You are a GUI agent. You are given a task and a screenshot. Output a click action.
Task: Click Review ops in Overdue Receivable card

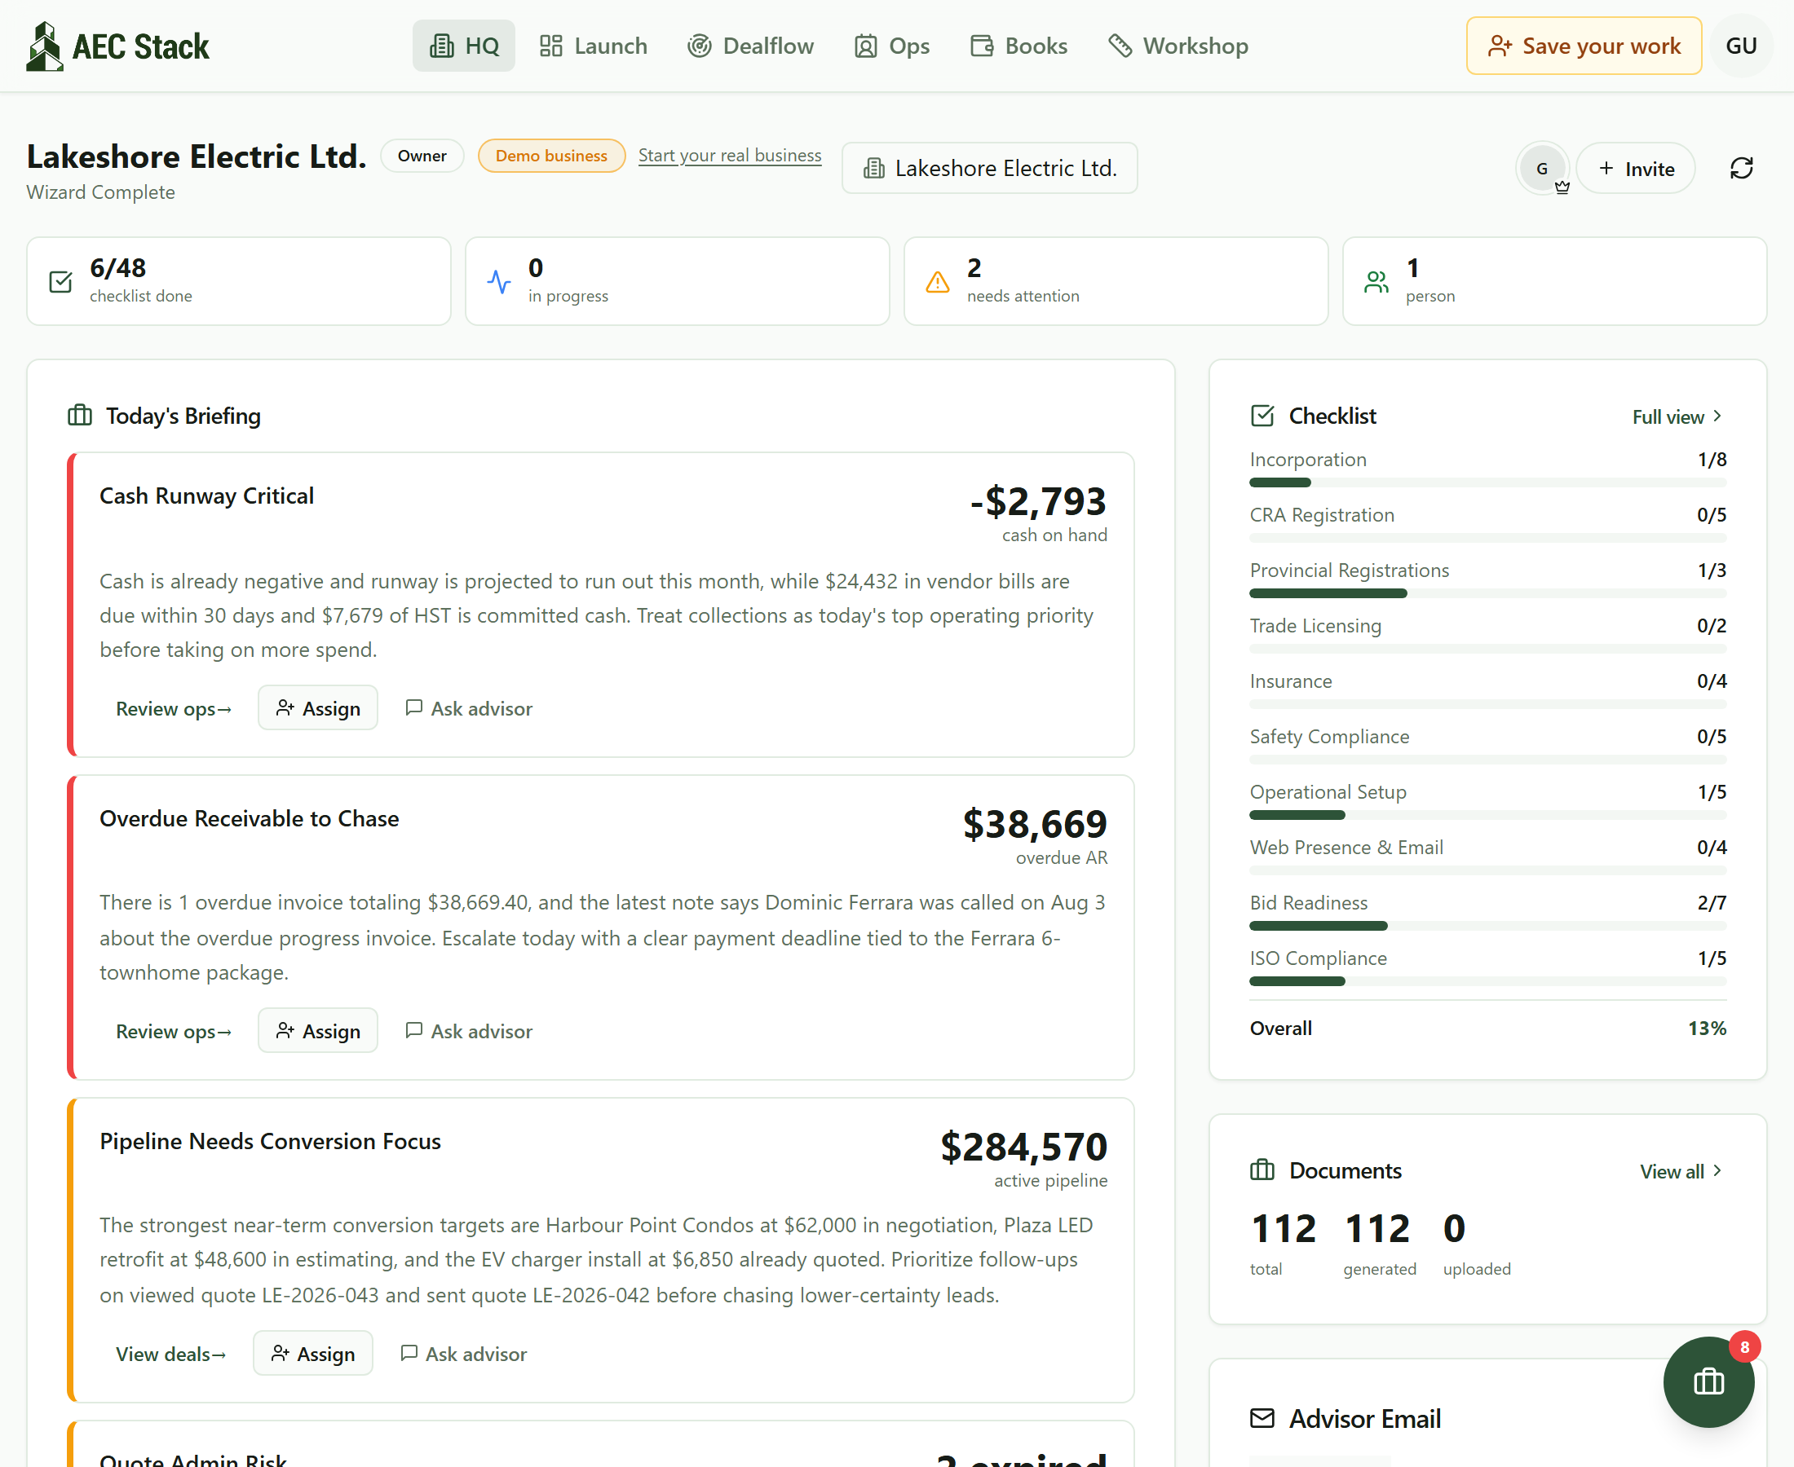point(174,1031)
